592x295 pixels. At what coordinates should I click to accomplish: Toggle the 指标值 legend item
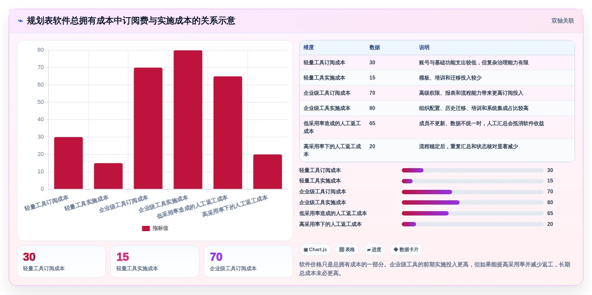(155, 228)
